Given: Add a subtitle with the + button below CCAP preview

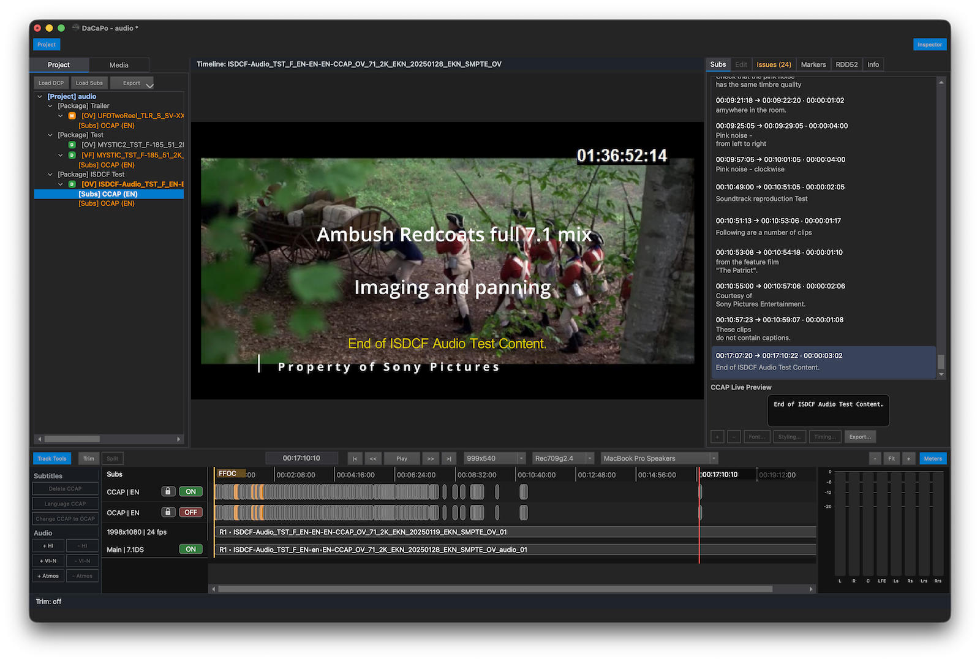Looking at the screenshot, I should (x=717, y=437).
